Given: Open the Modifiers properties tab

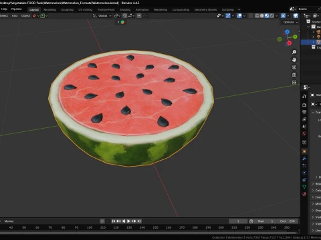Looking at the screenshot, I should tap(304, 159).
